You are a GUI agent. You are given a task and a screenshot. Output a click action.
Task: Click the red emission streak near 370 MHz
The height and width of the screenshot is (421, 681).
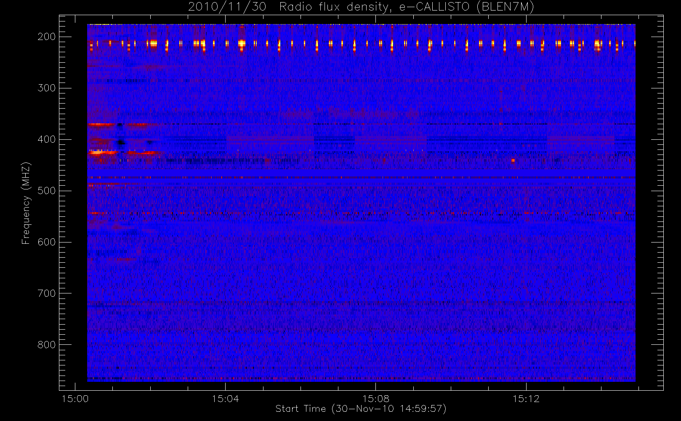click(101, 125)
